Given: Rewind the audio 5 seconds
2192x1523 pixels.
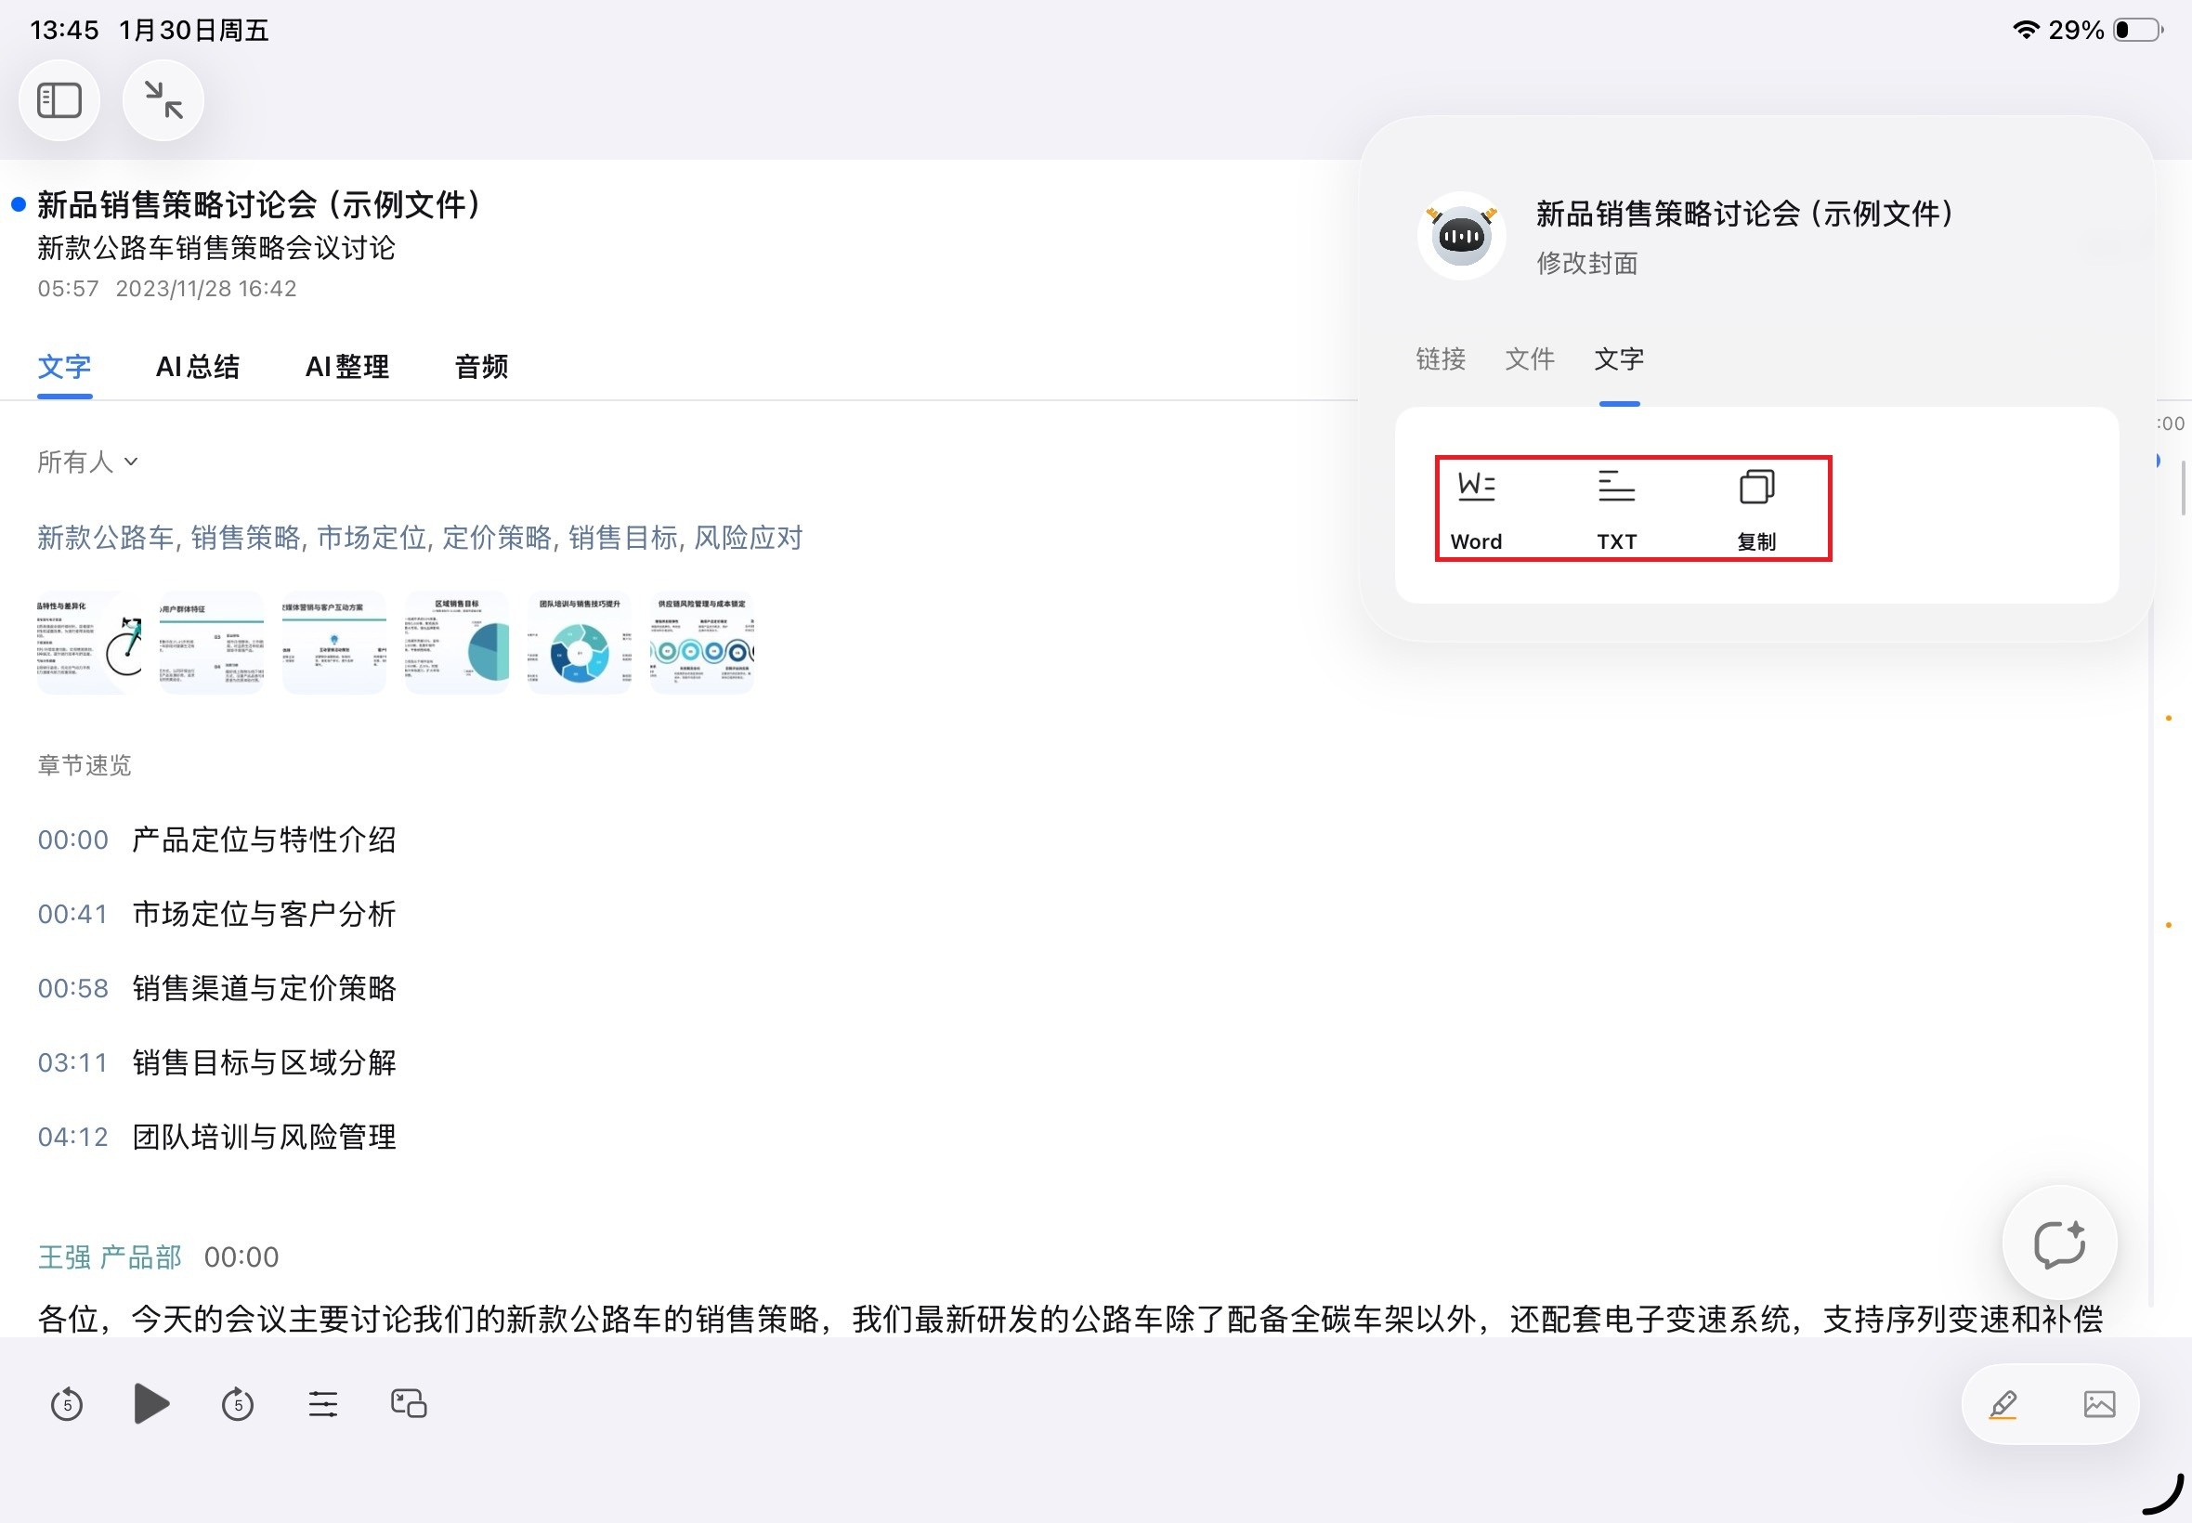Looking at the screenshot, I should tap(66, 1403).
